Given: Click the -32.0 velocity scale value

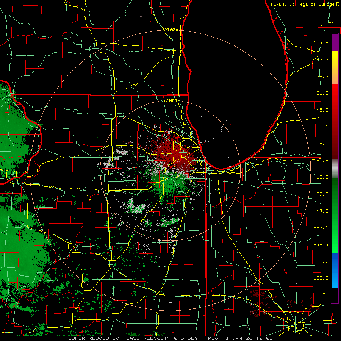Looking at the screenshot, I should [x=321, y=194].
